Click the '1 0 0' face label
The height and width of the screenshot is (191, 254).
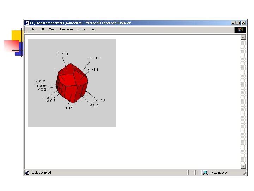click(41, 86)
